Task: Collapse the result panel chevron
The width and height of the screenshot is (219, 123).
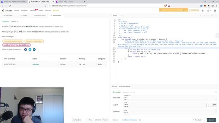Action: click(216, 86)
